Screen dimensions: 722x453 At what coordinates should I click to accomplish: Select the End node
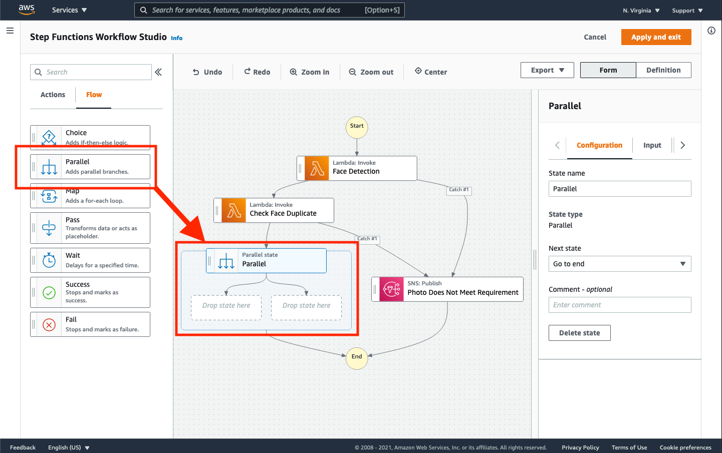point(357,358)
